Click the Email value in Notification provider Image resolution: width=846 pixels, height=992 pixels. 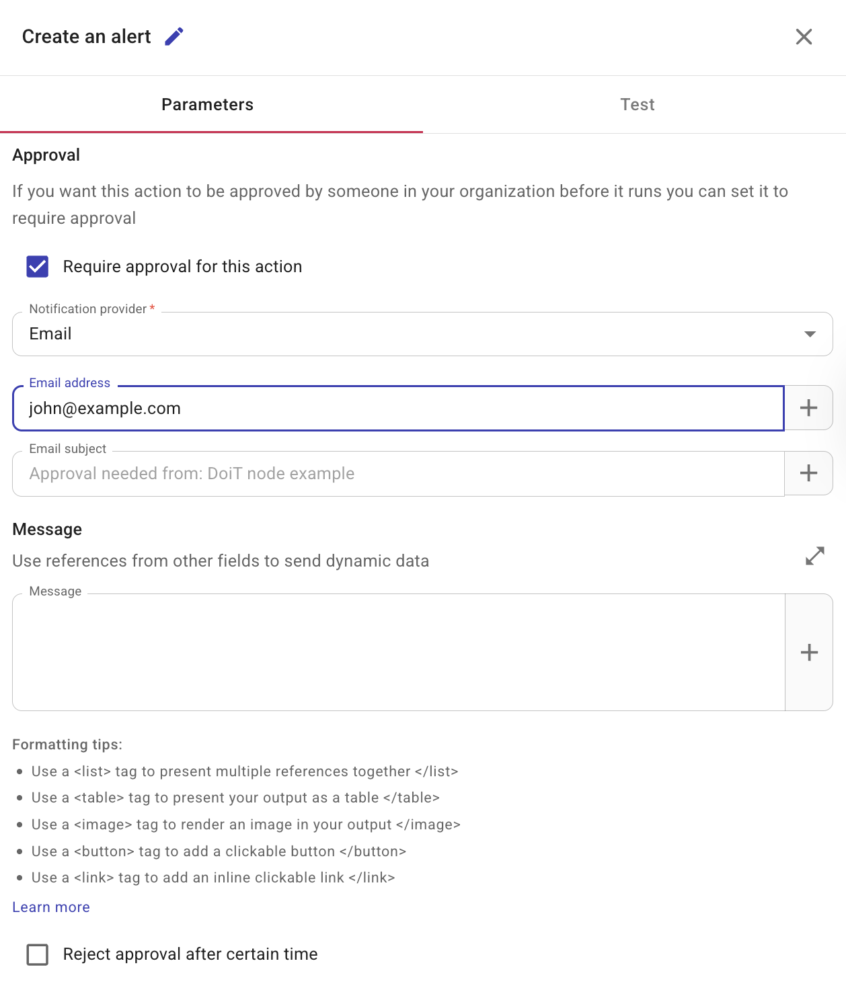[50, 334]
